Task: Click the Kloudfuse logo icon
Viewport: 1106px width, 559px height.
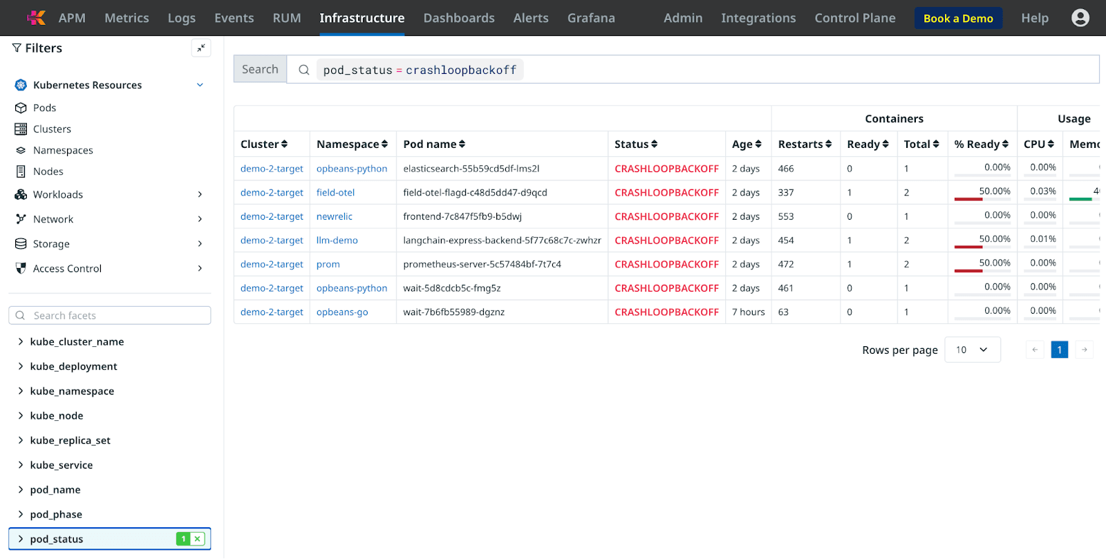Action: 36,18
